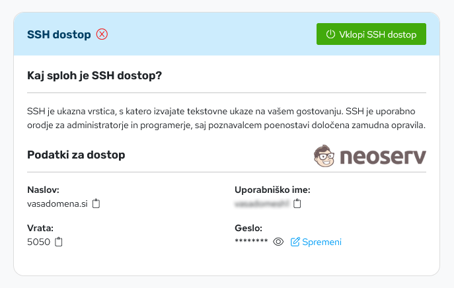Copy the Uporabniško ime value
This screenshot has width=454, height=288.
tap(297, 203)
